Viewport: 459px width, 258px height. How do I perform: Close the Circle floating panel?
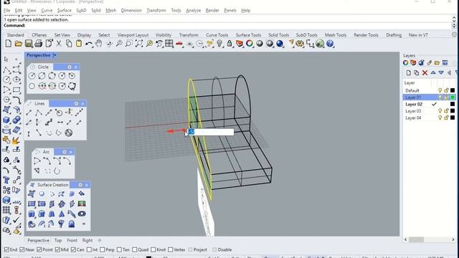point(76,67)
